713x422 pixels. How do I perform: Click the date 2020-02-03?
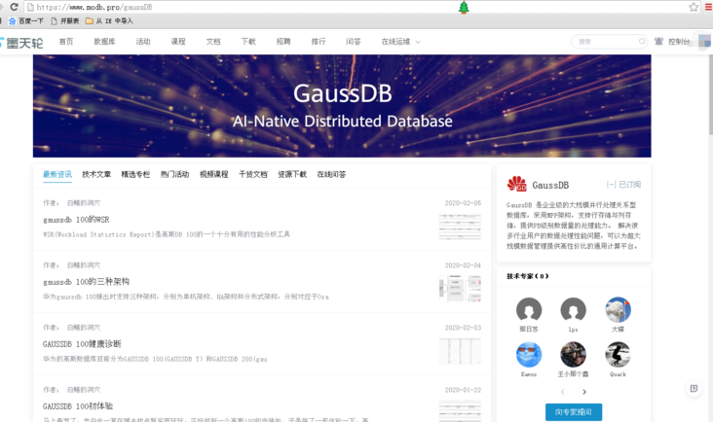click(x=463, y=327)
